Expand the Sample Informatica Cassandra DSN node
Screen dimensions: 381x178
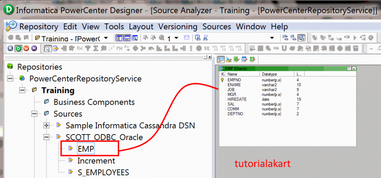[46, 126]
